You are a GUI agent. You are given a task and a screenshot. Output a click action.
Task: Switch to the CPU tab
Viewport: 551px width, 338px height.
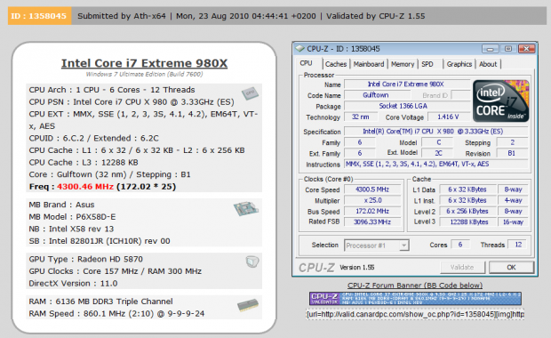pyautogui.click(x=306, y=63)
